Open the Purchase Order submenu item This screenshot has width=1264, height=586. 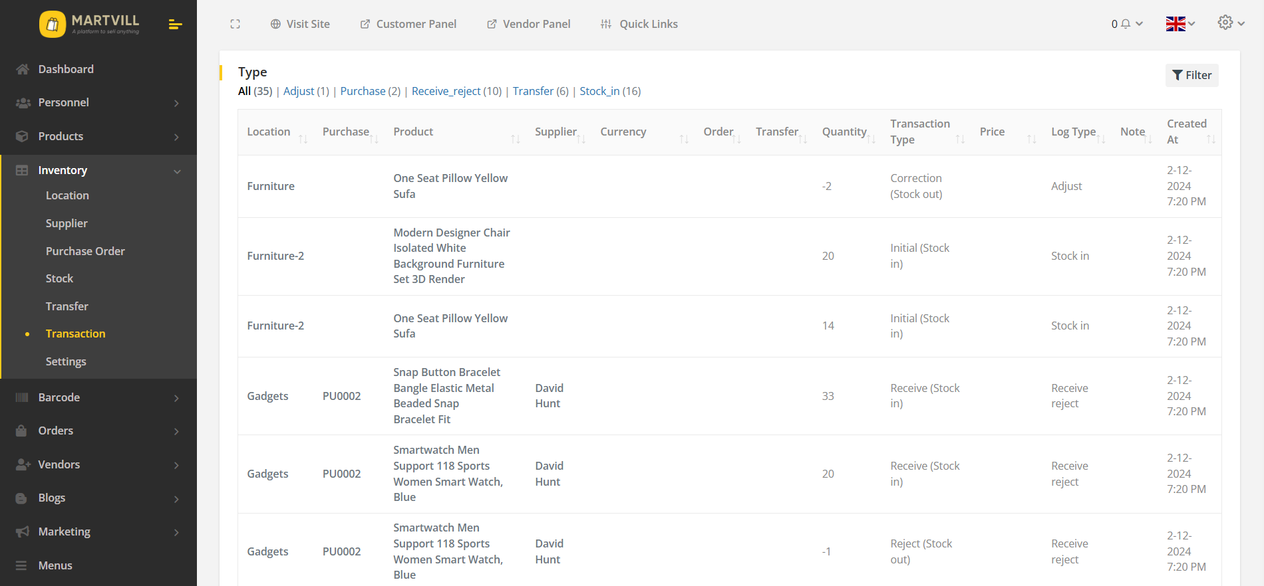coord(85,251)
